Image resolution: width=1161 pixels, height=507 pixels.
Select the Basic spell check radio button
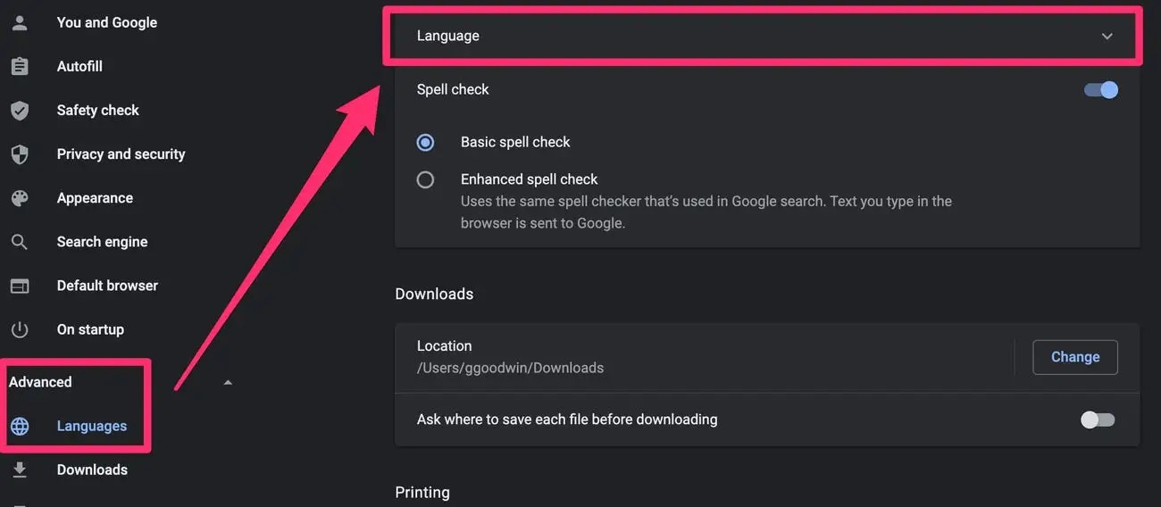tap(426, 142)
